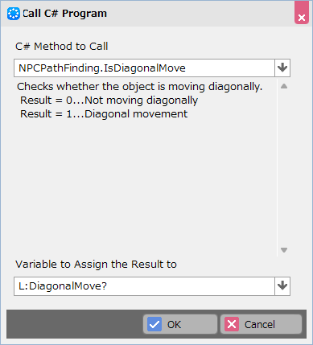Screen dimensions: 313x345
Task: Expand the C# Method to Call dropdown arrow
Action: [282, 68]
